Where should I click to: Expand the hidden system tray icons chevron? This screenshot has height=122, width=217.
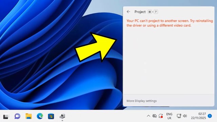click(149, 116)
